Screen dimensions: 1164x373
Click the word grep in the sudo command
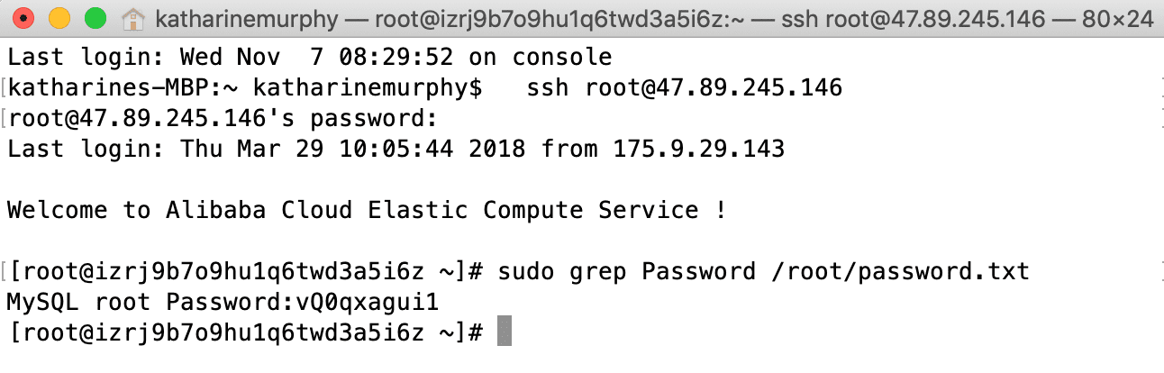[x=598, y=271]
